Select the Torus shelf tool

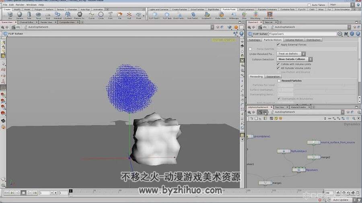[x=38, y=15]
